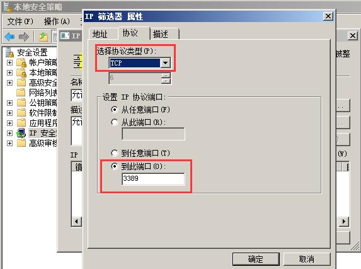Click the blue back arrow toolbar icon
Image resolution: width=361 pixels, height=269 pixels.
[9, 37]
